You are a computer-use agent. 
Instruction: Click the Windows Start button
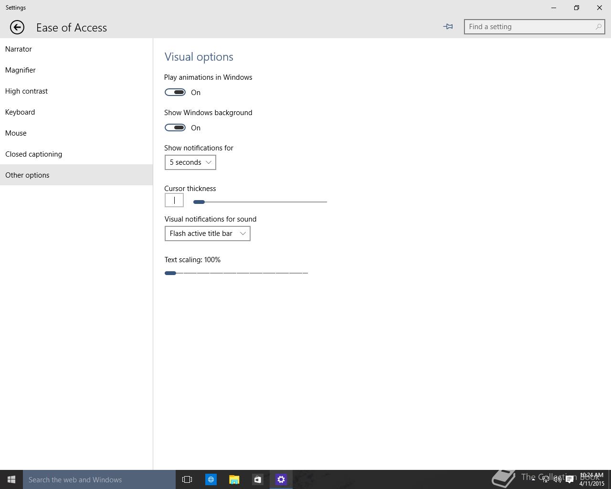pos(11,479)
